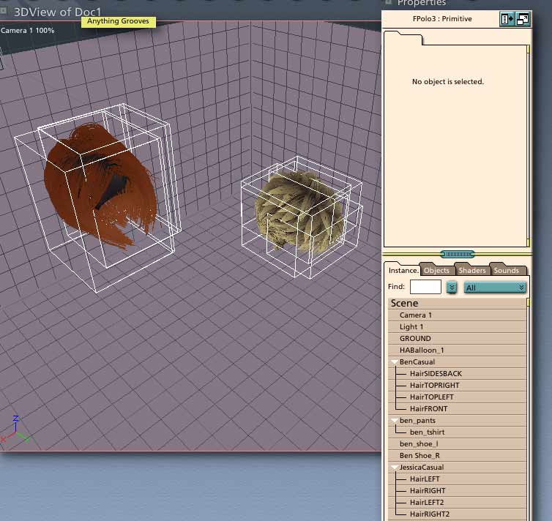Image resolution: width=552 pixels, height=521 pixels.
Task: Open the Sounds tab
Action: [506, 271]
